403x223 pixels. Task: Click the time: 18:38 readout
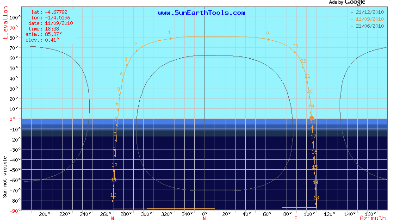point(43,29)
